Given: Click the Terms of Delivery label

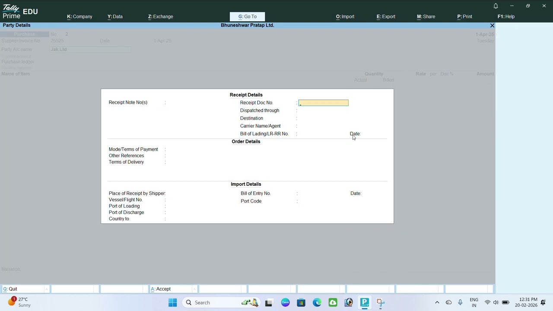Looking at the screenshot, I should (126, 162).
